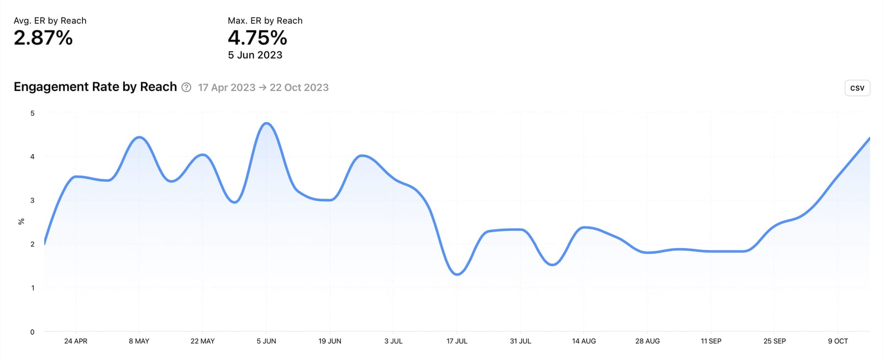Click the 22 MAY axis label
Screen dimensions: 884x360
point(203,341)
